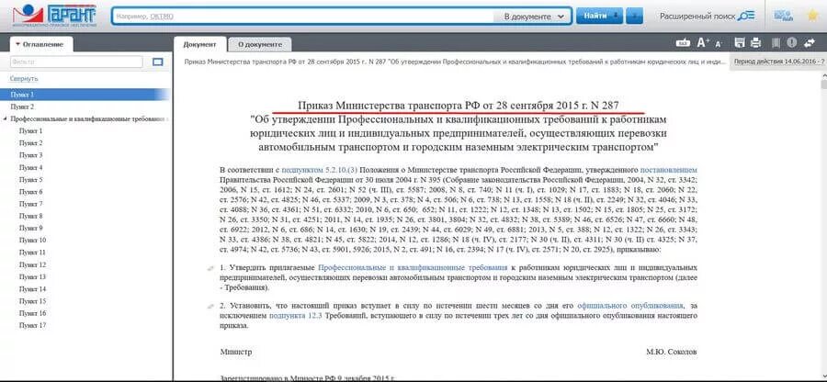Switch to the Документ tab
This screenshot has width=827, height=382.
[x=200, y=45]
